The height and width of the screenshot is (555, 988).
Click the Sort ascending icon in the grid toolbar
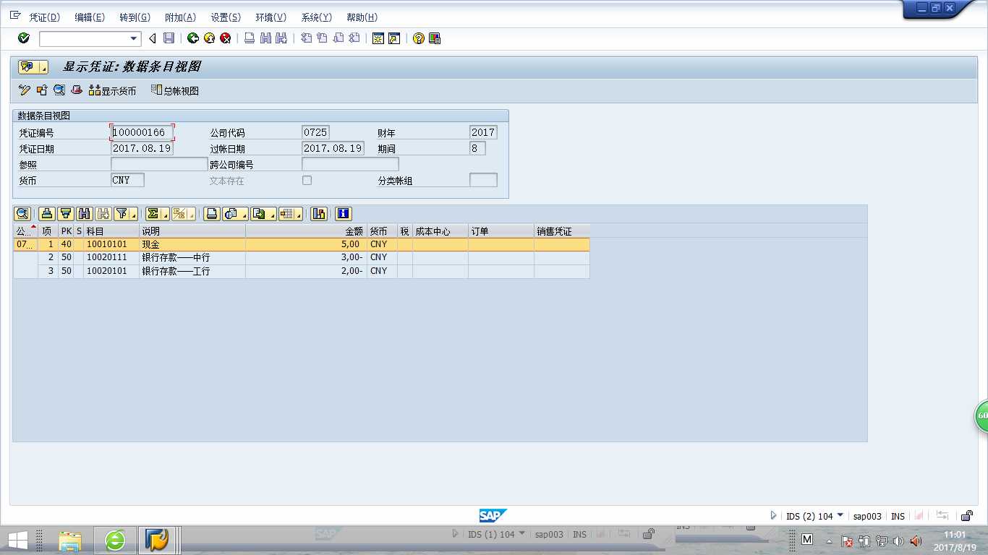click(47, 213)
